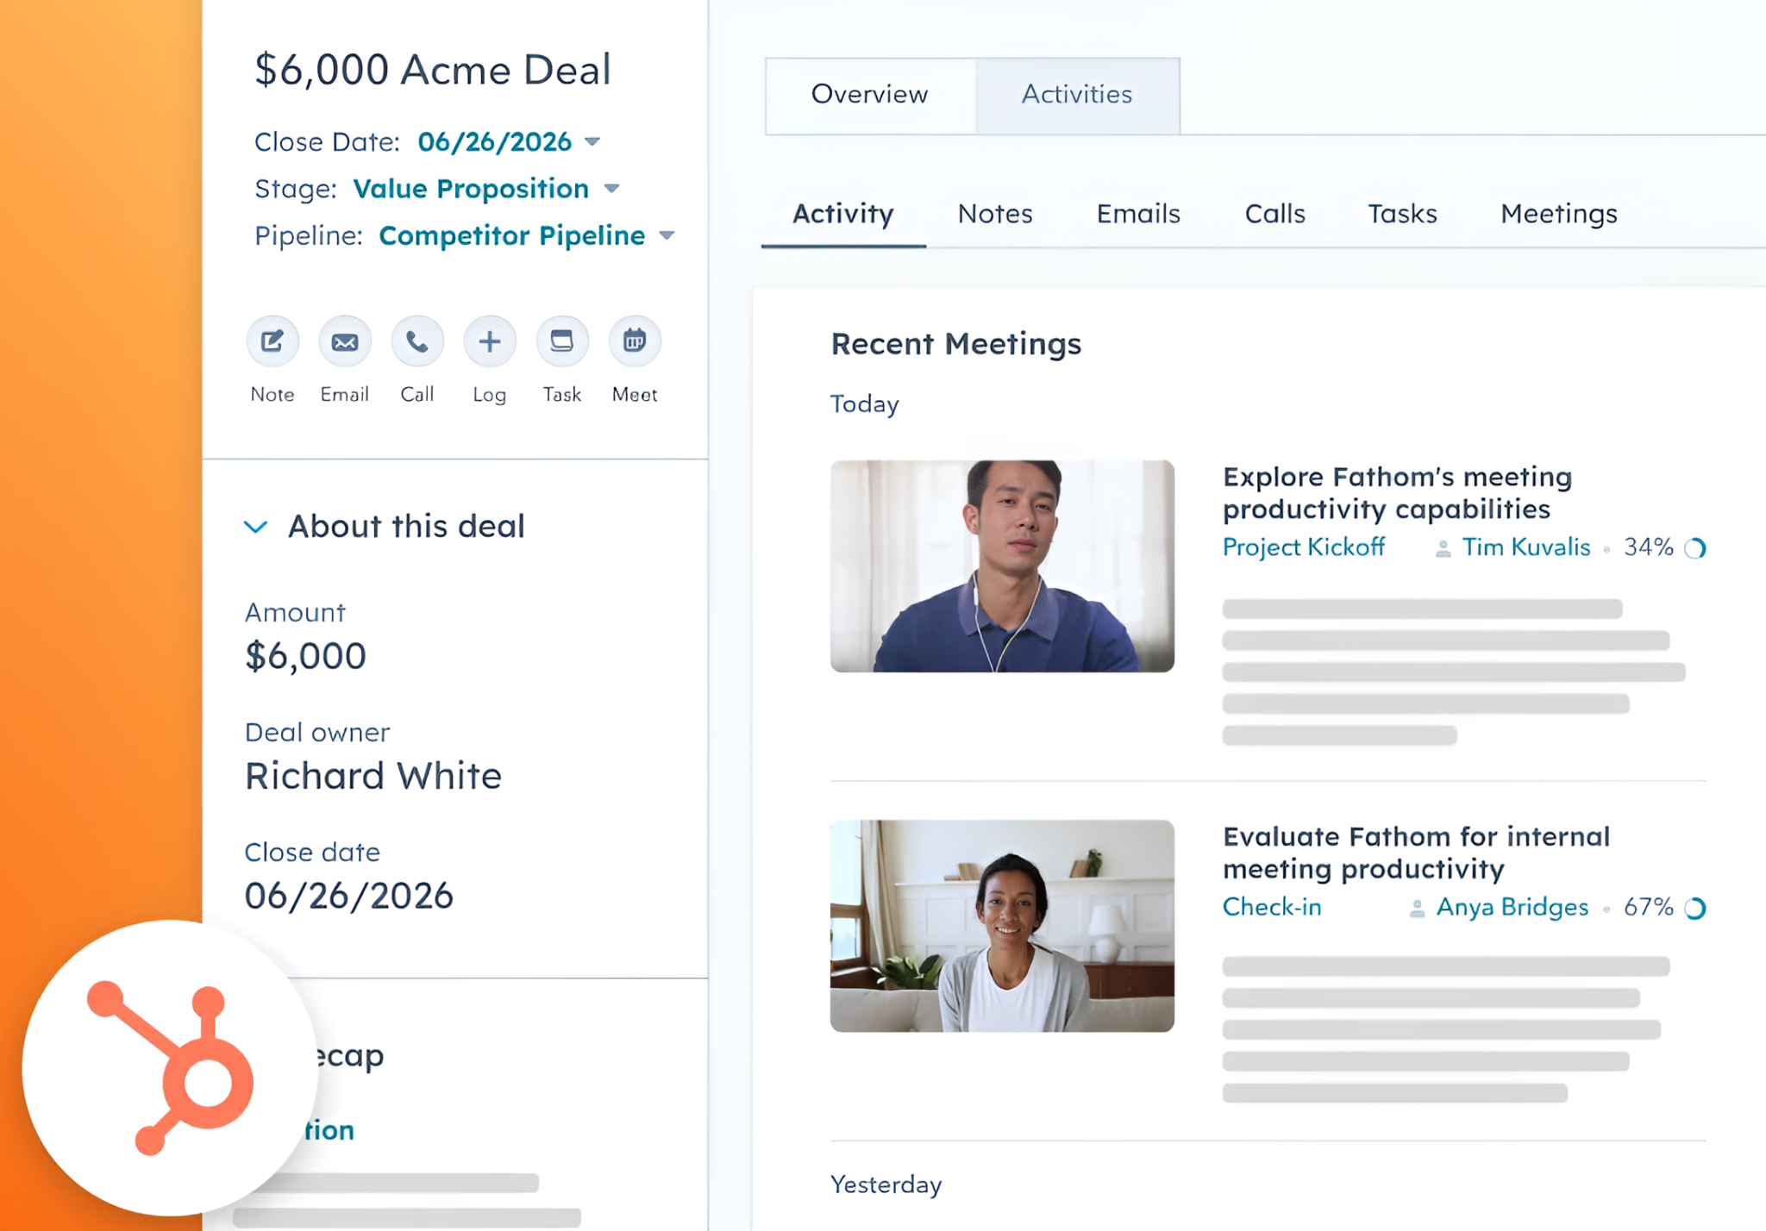Open Tim Kuvalis contact link
1766x1231 pixels.
[1526, 547]
